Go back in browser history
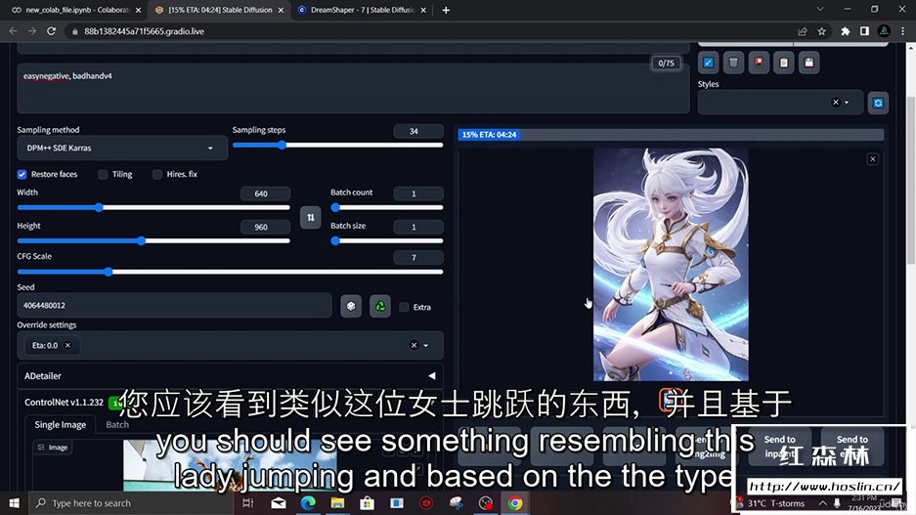Screen dimensions: 916x515 coord(13,31)
